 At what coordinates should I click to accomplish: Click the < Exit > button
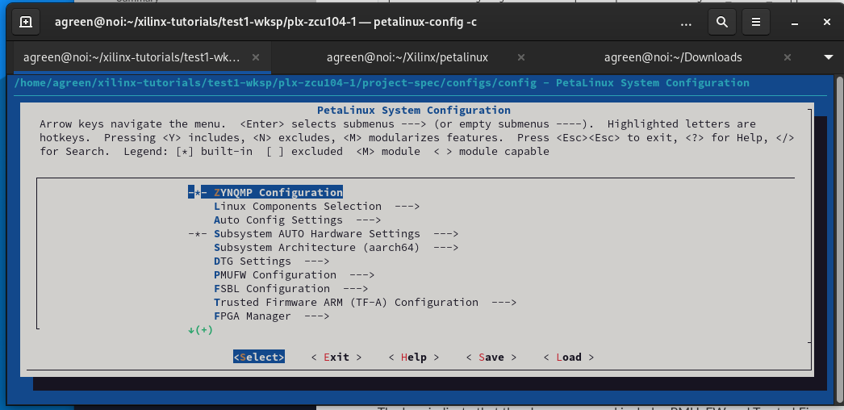(336, 357)
